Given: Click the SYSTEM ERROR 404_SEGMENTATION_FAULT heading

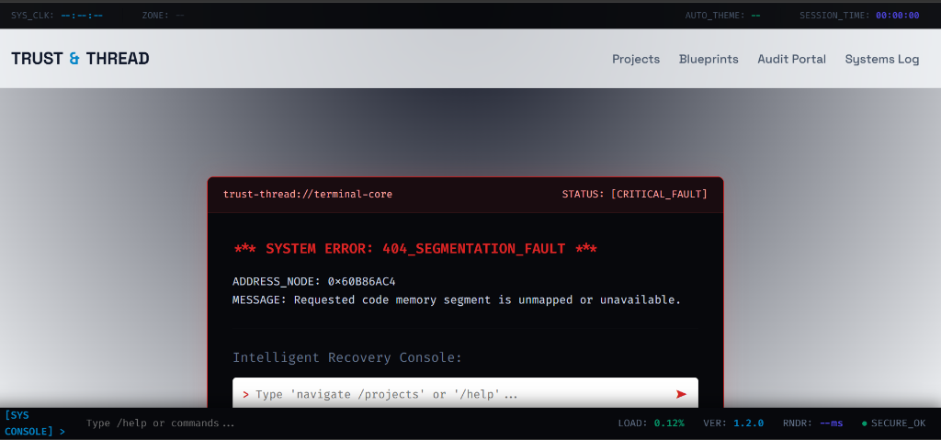Looking at the screenshot, I should point(415,249).
